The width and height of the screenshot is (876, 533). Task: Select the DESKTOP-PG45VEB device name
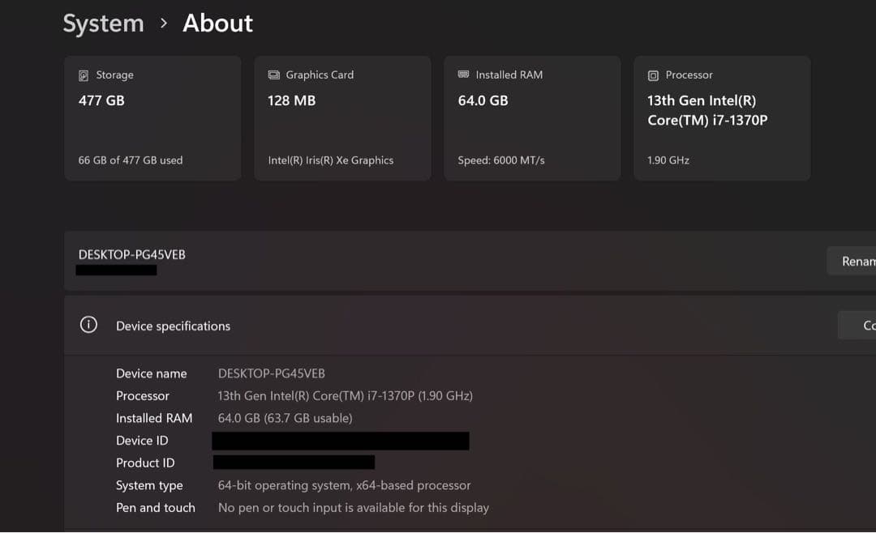tap(132, 254)
